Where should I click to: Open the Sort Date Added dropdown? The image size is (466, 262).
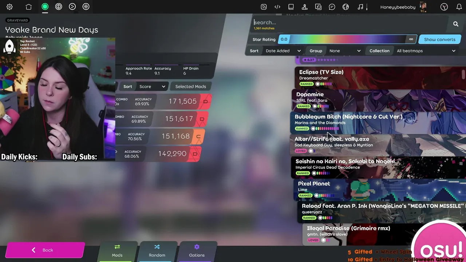(x=283, y=51)
